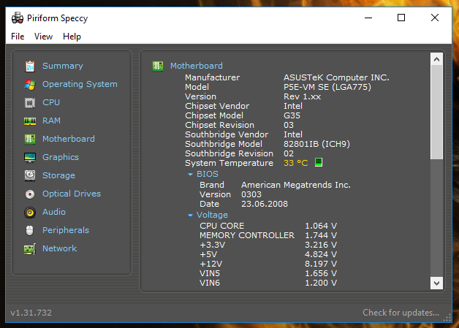Open the Peripherals section

tap(66, 230)
